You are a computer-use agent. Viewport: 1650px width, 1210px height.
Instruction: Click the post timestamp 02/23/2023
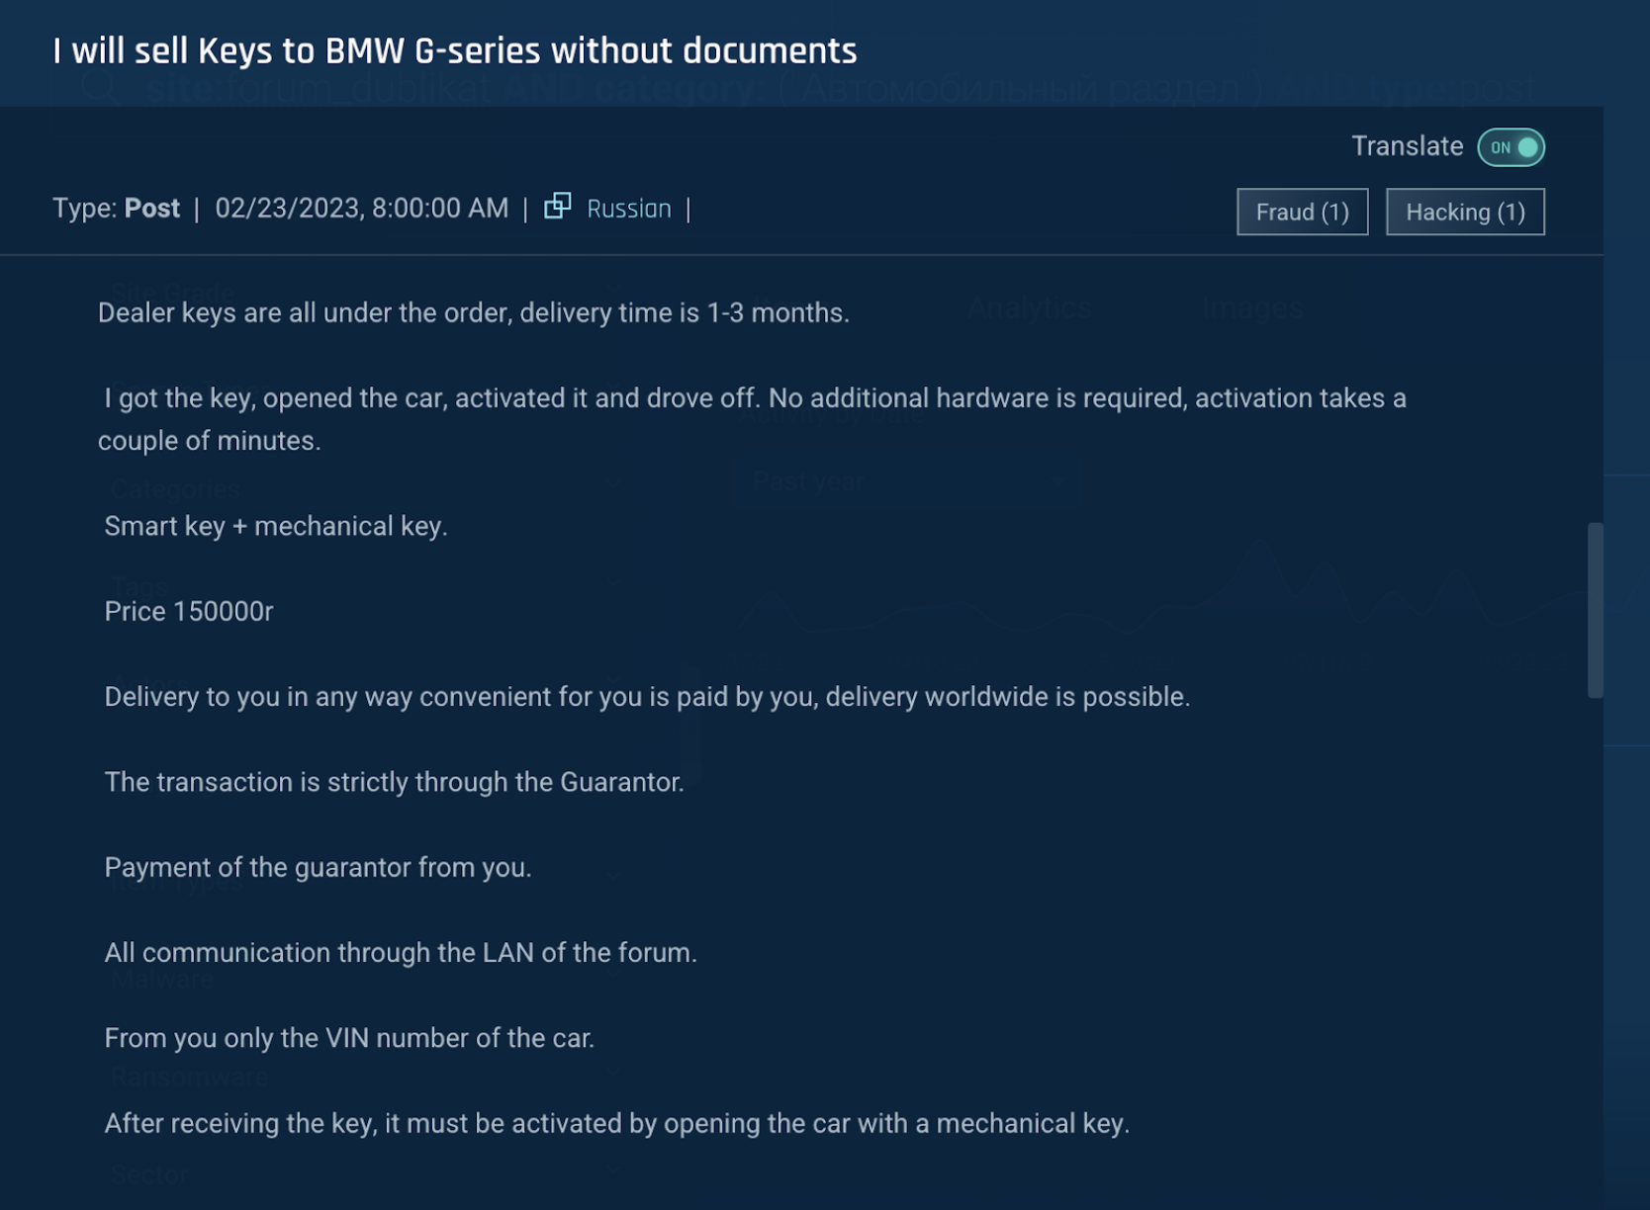[361, 209]
